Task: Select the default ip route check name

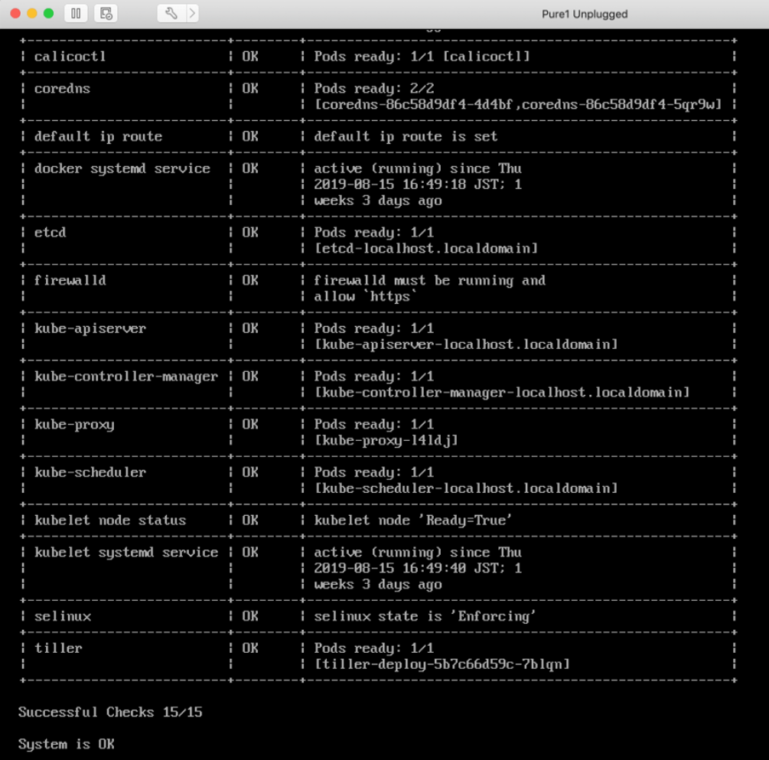Action: click(x=98, y=136)
